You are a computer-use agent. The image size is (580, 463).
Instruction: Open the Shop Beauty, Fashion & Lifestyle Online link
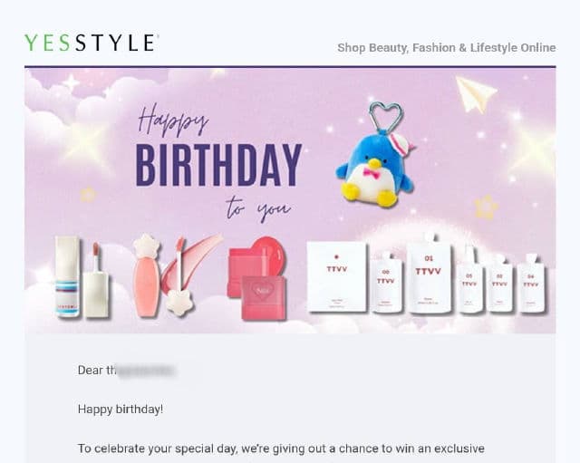tap(446, 48)
